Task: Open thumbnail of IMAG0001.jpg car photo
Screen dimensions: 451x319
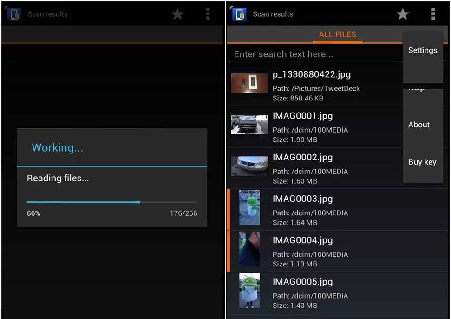Action: coord(249,125)
